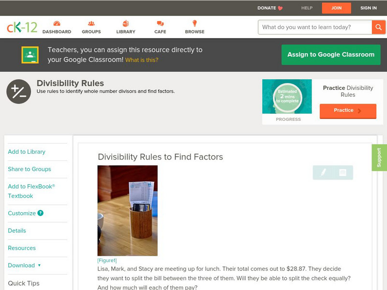
Task: Click the estimated 2 mins progress circle
Action: pos(287,97)
